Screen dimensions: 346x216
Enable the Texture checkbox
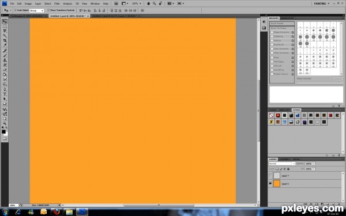pos(272,40)
